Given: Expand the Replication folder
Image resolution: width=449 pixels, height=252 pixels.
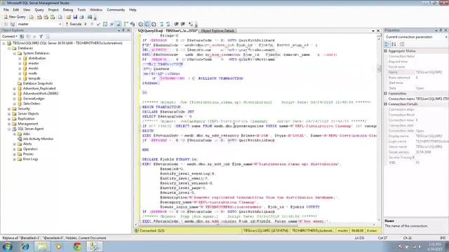Looking at the screenshot, I should point(9,119).
